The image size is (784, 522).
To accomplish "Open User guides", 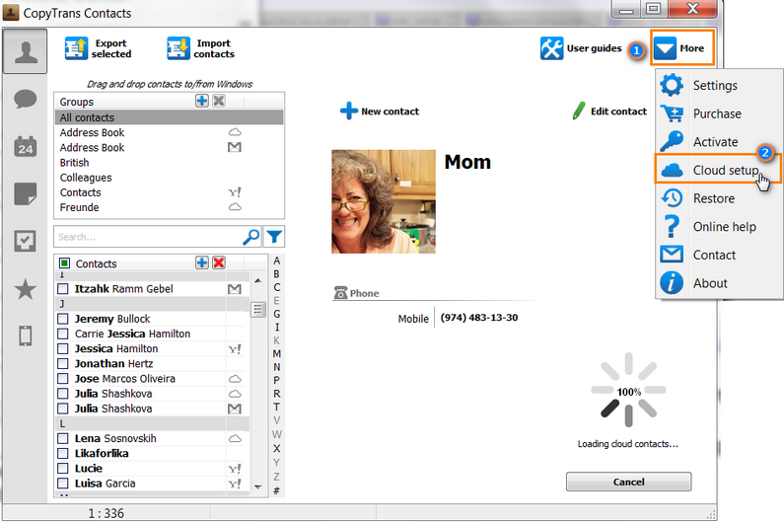I will [x=581, y=48].
